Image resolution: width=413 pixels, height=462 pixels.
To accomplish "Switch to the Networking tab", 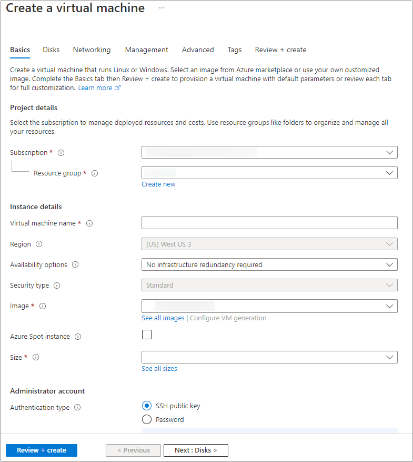I will click(92, 50).
